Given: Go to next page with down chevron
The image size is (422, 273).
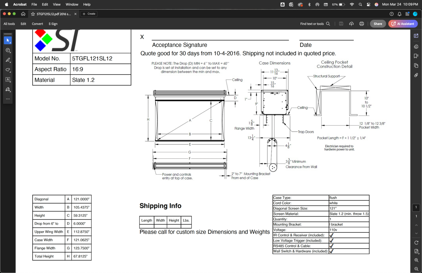Looking at the screenshot, I should coord(416,233).
